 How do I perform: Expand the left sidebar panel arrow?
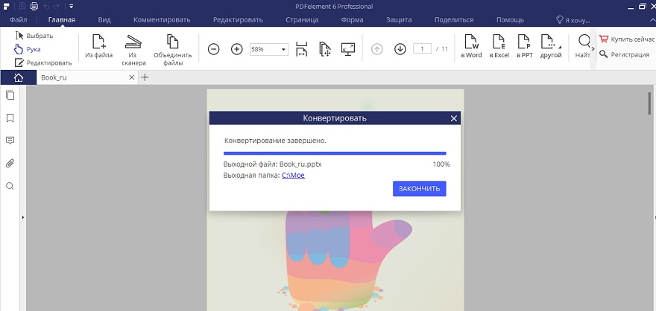(x=23, y=217)
